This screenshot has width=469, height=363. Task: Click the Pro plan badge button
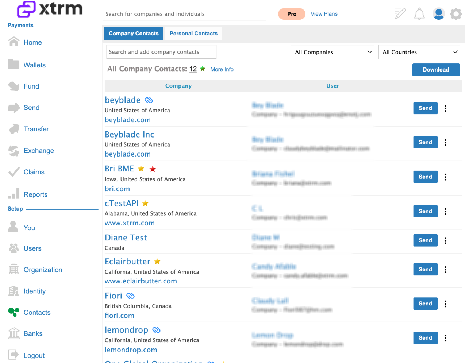[292, 14]
